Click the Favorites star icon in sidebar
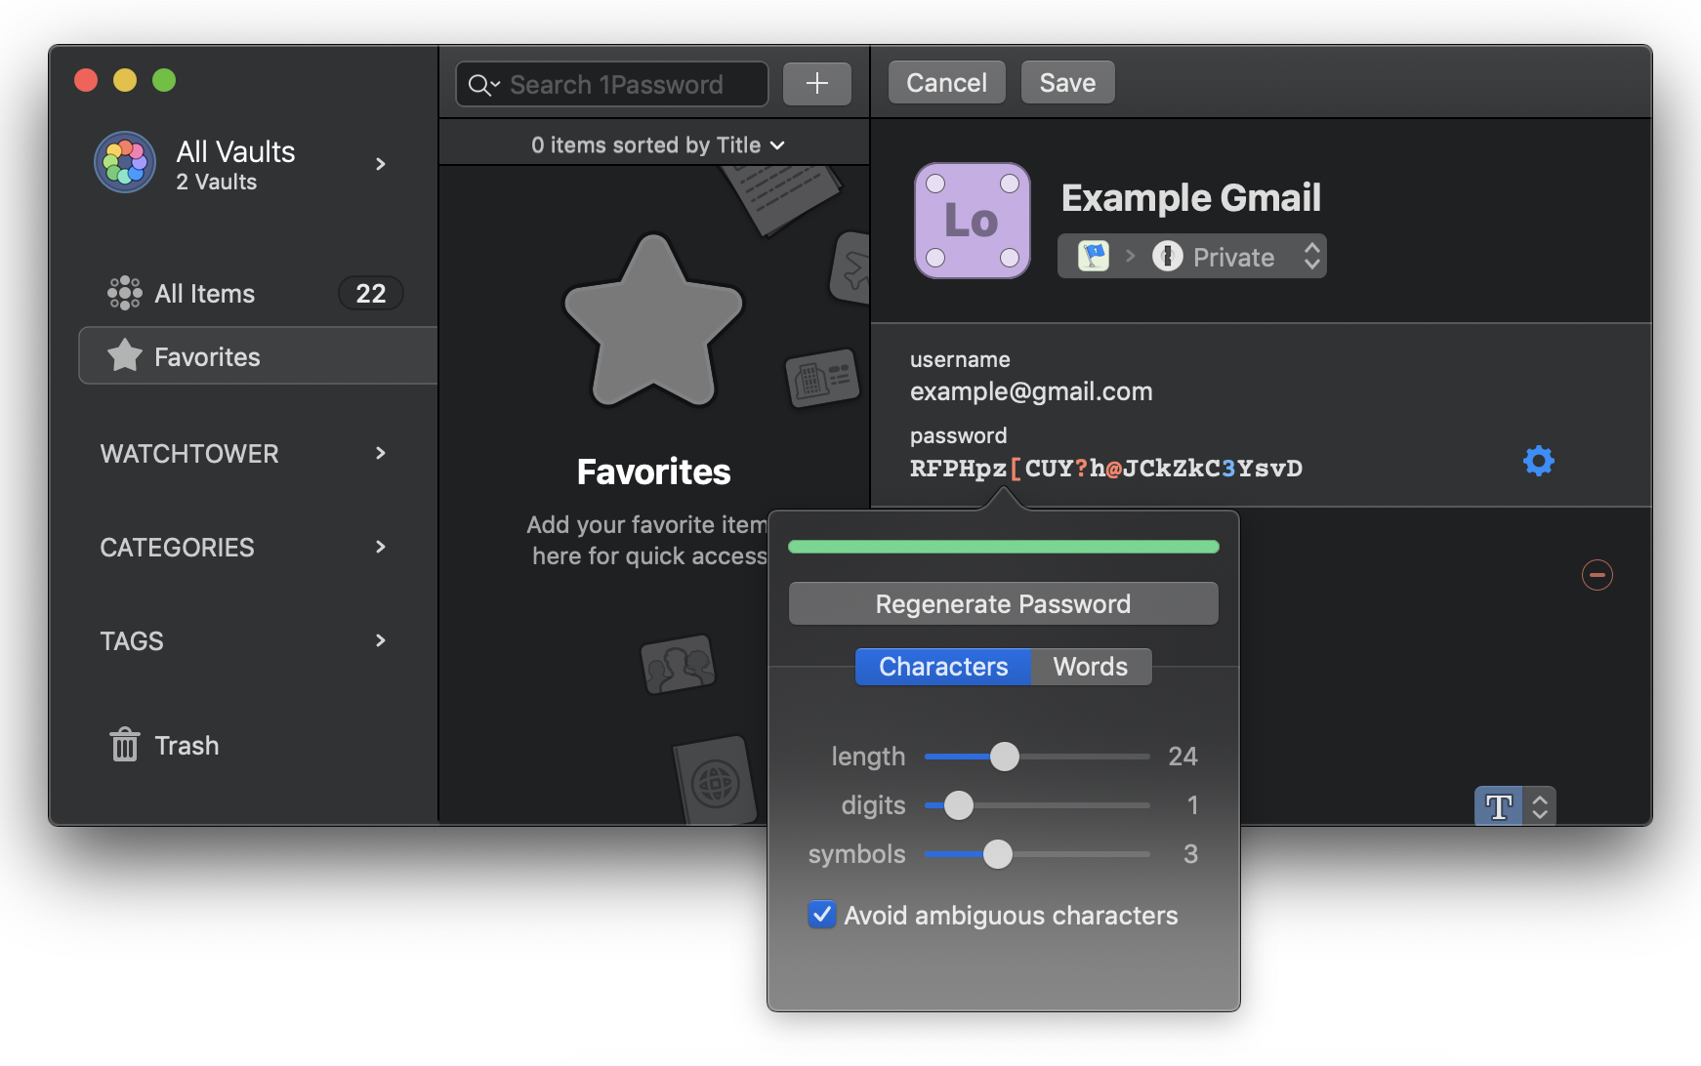The image size is (1701, 1066). (x=125, y=355)
